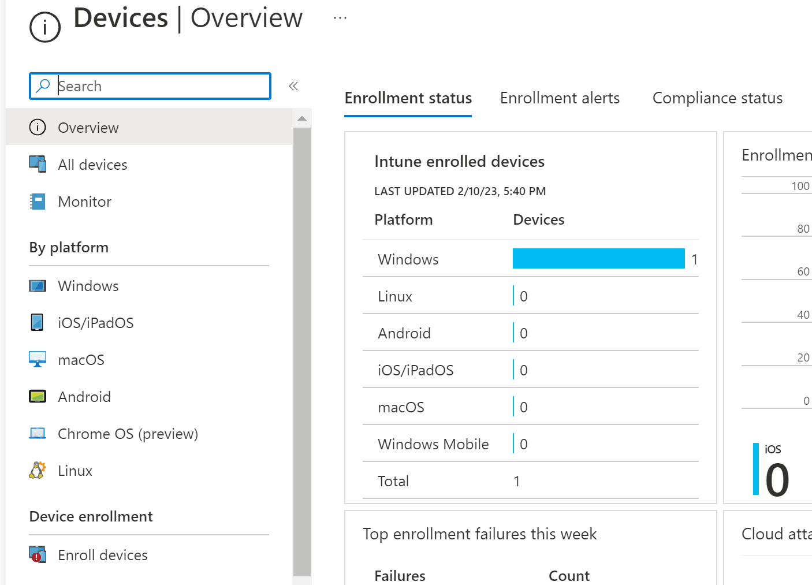The height and width of the screenshot is (585, 812).
Task: Click the Devices Overview info icon in header
Action: [45, 27]
